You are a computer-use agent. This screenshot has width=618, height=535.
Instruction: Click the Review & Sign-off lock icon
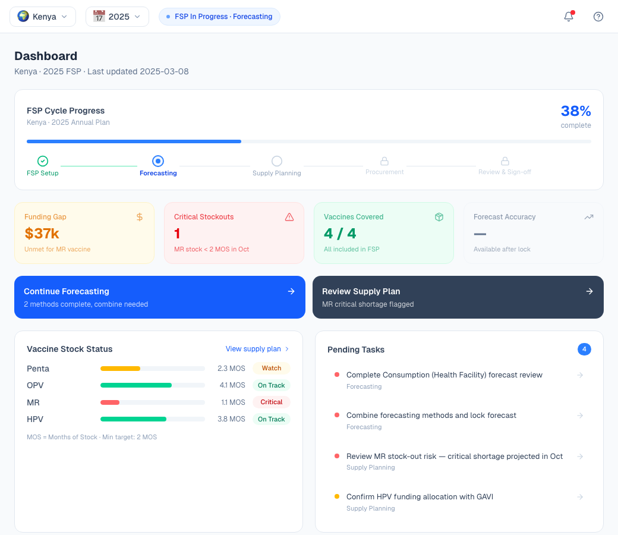[x=505, y=161]
